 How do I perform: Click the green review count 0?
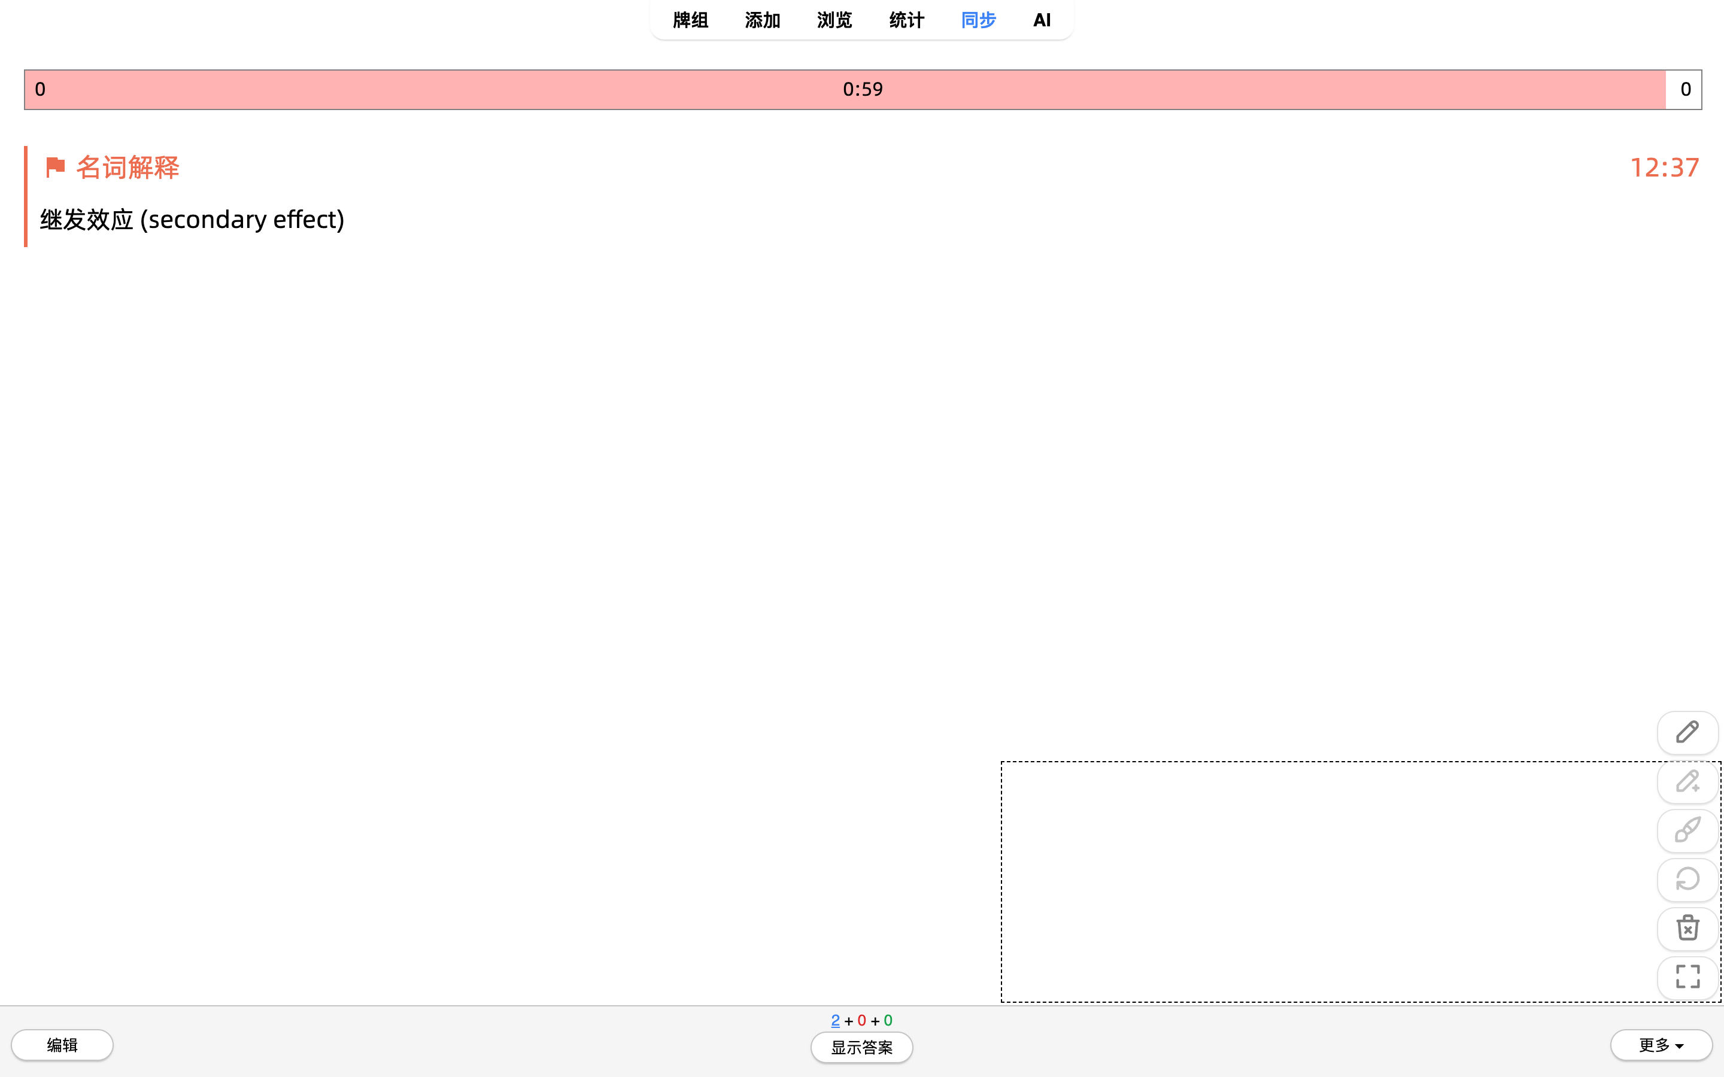click(888, 1021)
